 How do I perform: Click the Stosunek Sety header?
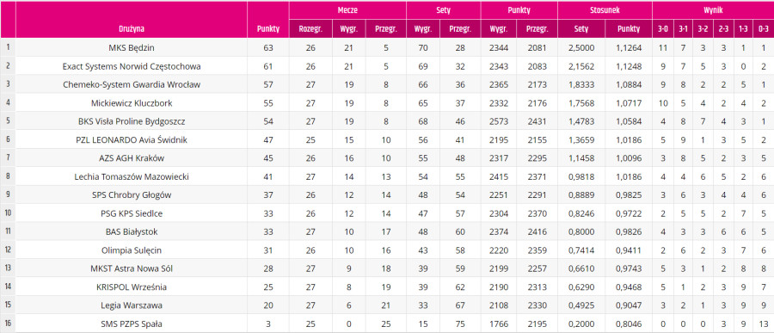[x=581, y=29]
